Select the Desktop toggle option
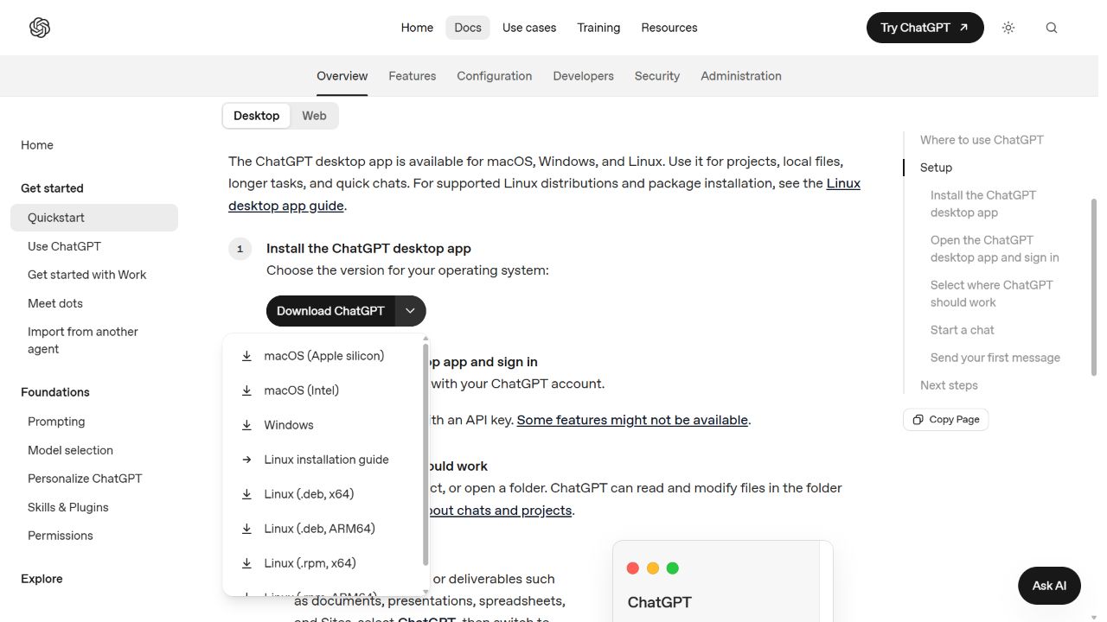 tap(257, 116)
